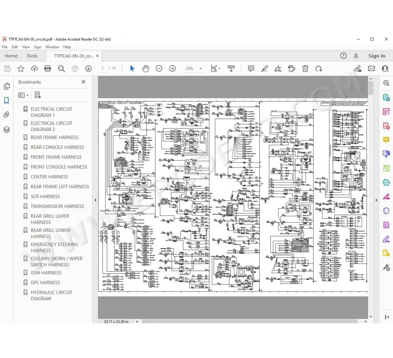Open the Attachments paperclip panel
Screen dimensions: 393x358
(6, 115)
